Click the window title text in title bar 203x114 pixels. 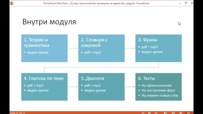click(96, 3)
